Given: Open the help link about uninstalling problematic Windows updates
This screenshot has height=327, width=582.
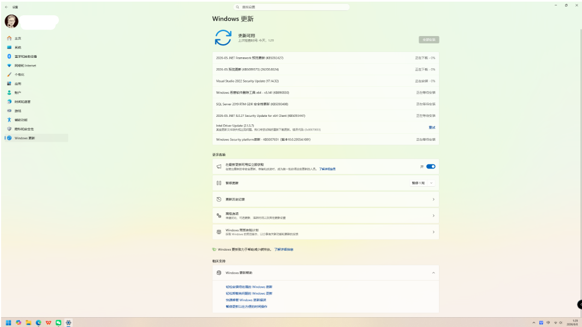Looking at the screenshot, I should click(x=248, y=294).
